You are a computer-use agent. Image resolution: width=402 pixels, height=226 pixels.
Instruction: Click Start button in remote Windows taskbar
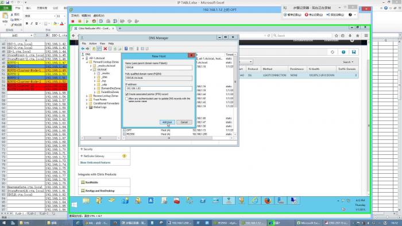tap(74, 205)
